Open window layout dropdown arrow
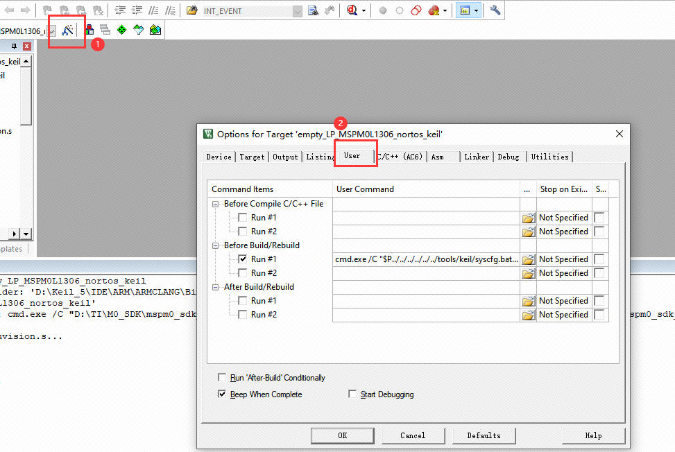The width and height of the screenshot is (675, 452). point(476,11)
